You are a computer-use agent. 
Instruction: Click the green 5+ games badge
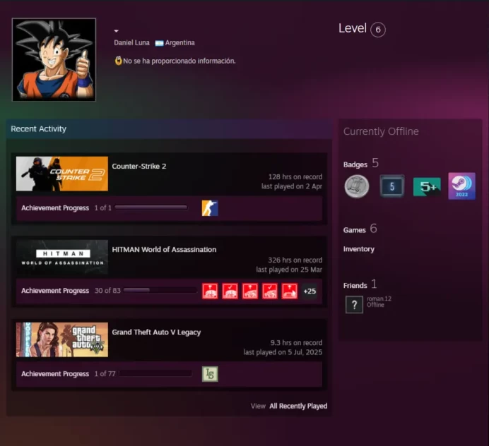(427, 186)
